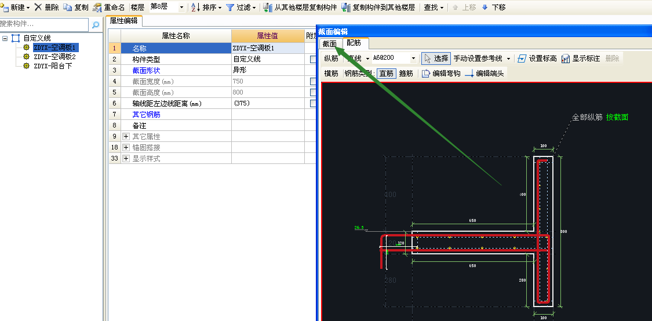
Task: Click 从其他楼层复制构件 icon
Action: click(268, 8)
